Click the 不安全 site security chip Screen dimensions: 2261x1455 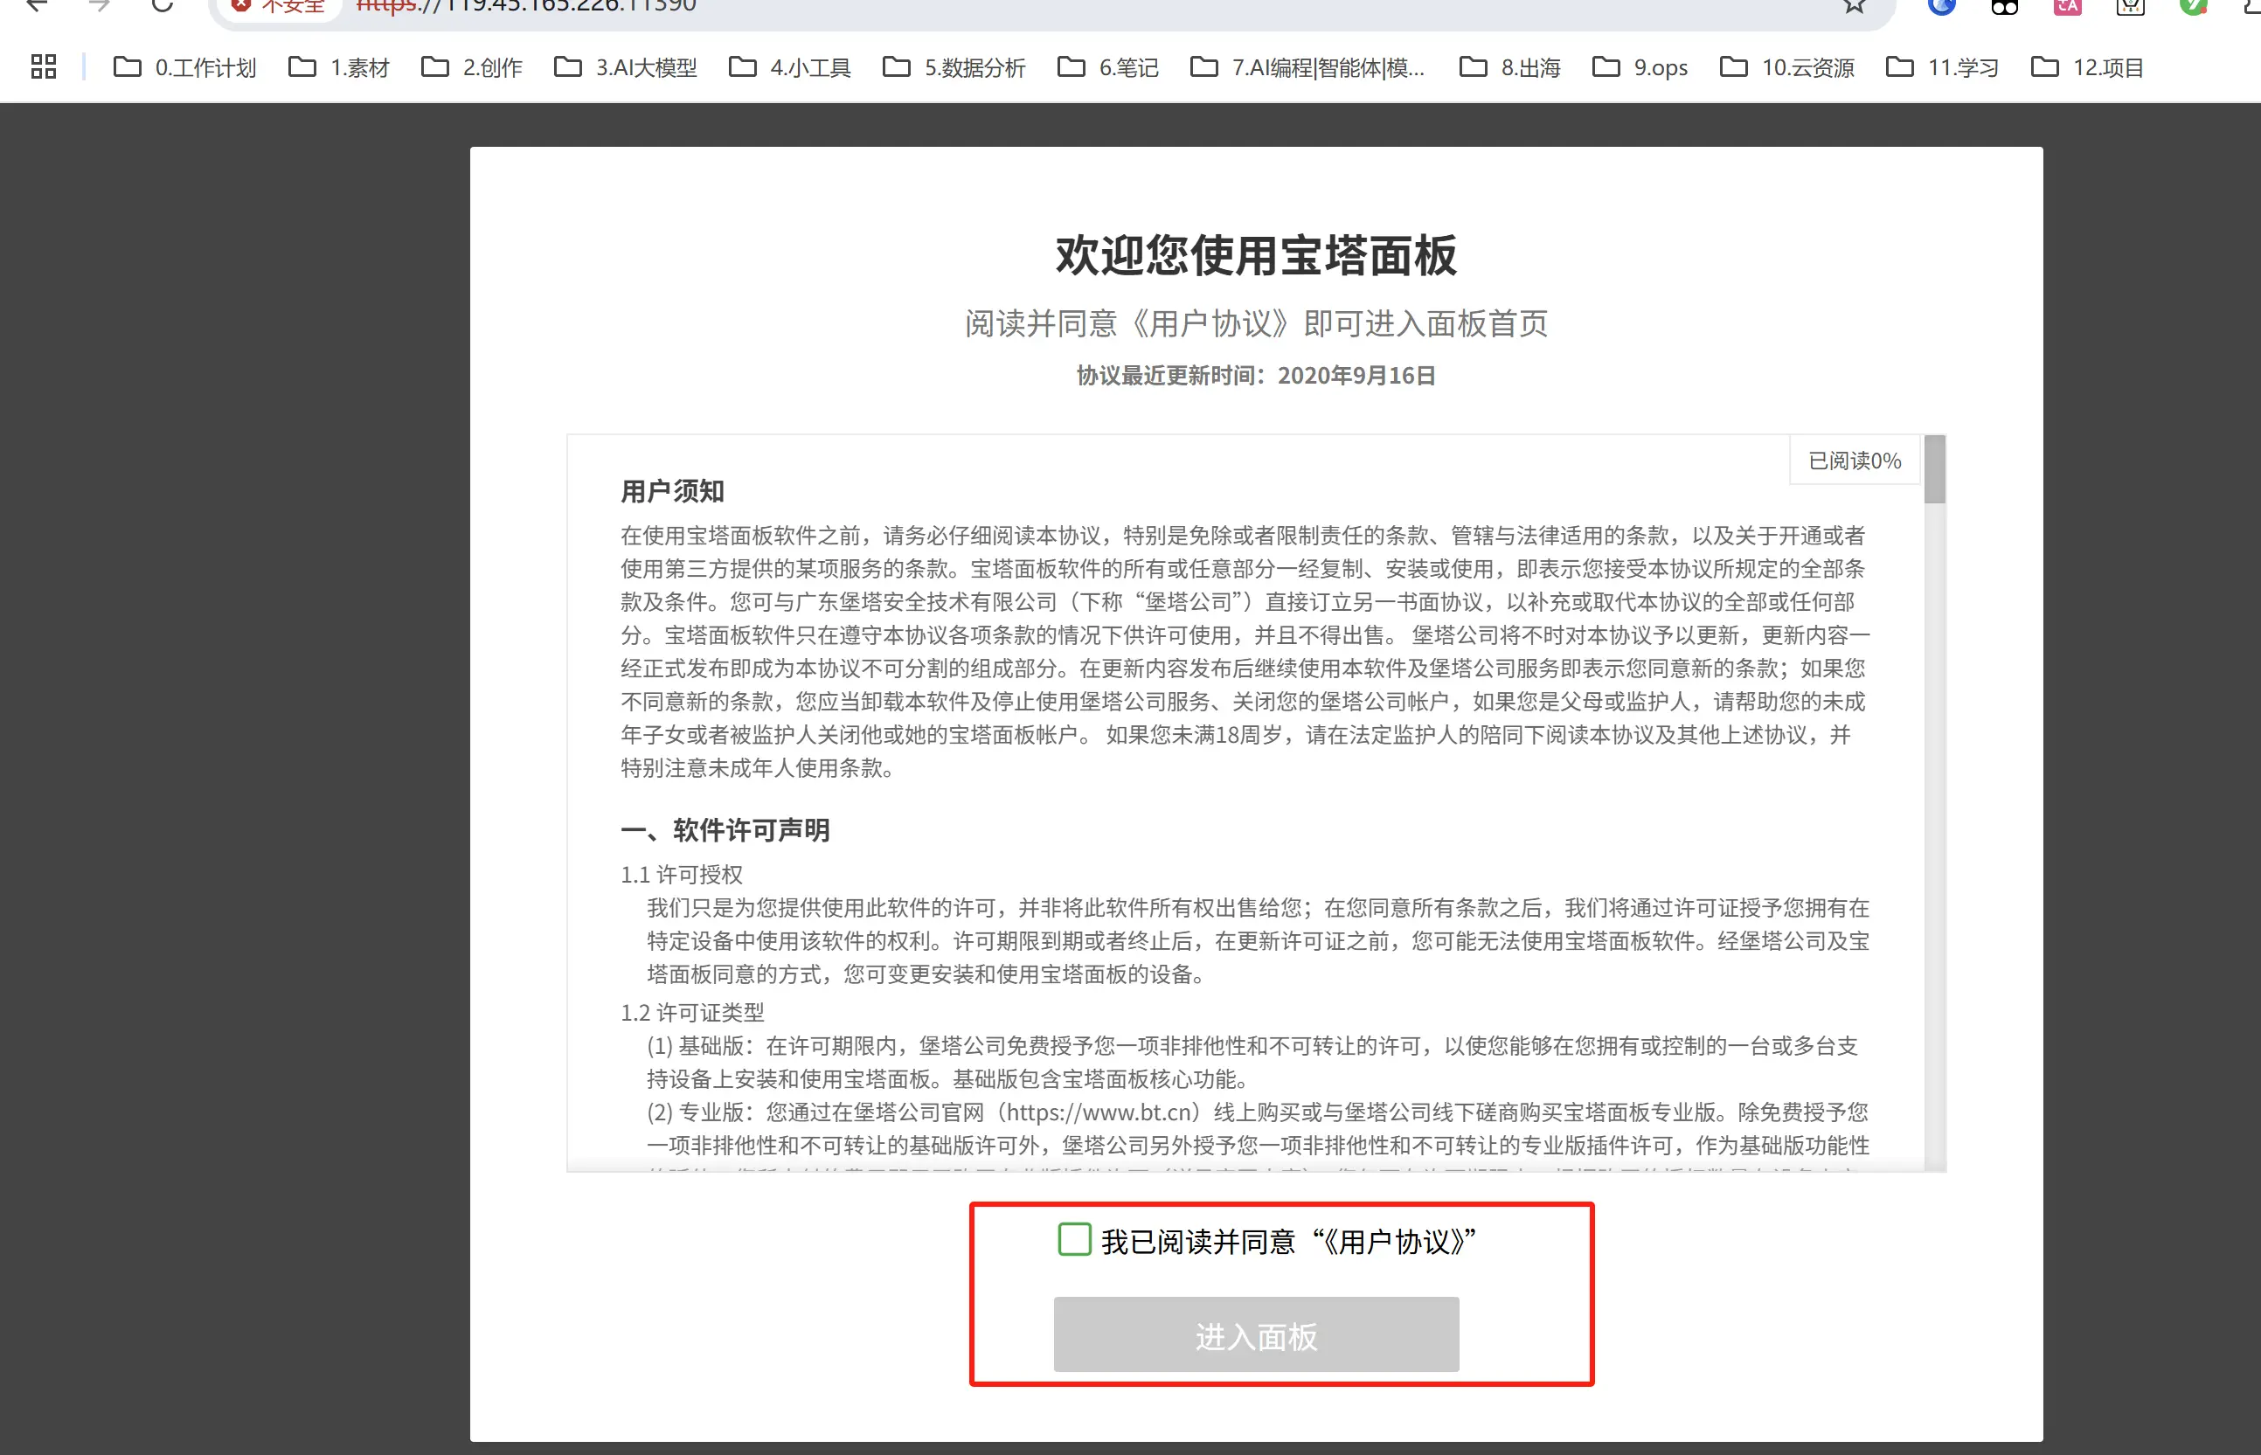[x=280, y=7]
